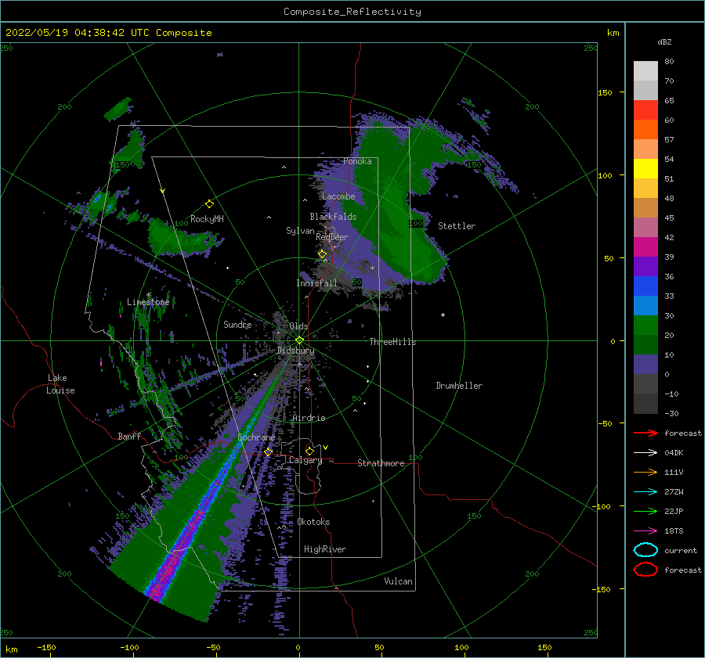
Task: Click the Vulcan city label
Action: (399, 581)
